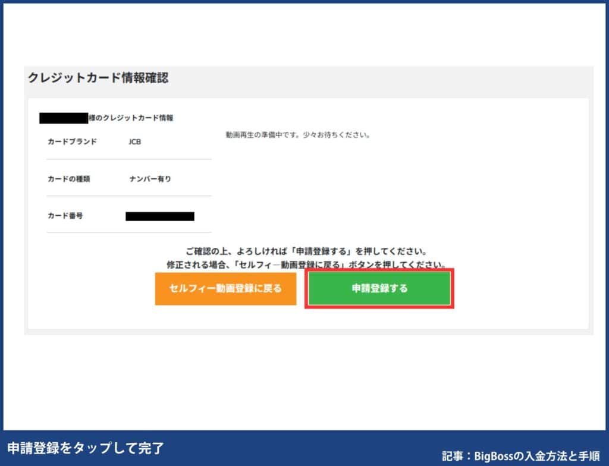The width and height of the screenshot is (609, 466).
Task: Click the 動画再生の準備中です status message
Action: pyautogui.click(x=297, y=134)
